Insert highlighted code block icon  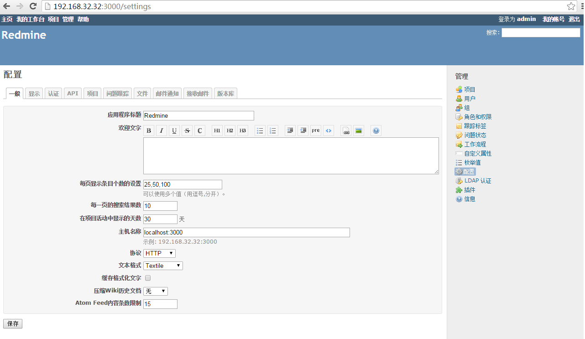329,131
